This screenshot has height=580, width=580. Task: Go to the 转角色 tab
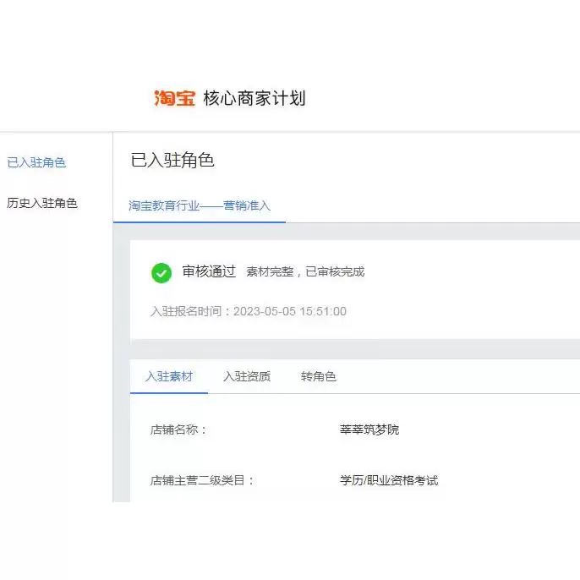(319, 376)
